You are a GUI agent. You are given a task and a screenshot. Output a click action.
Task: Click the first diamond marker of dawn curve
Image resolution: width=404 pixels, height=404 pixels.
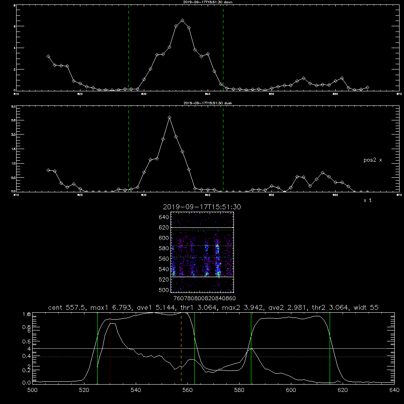(48, 57)
